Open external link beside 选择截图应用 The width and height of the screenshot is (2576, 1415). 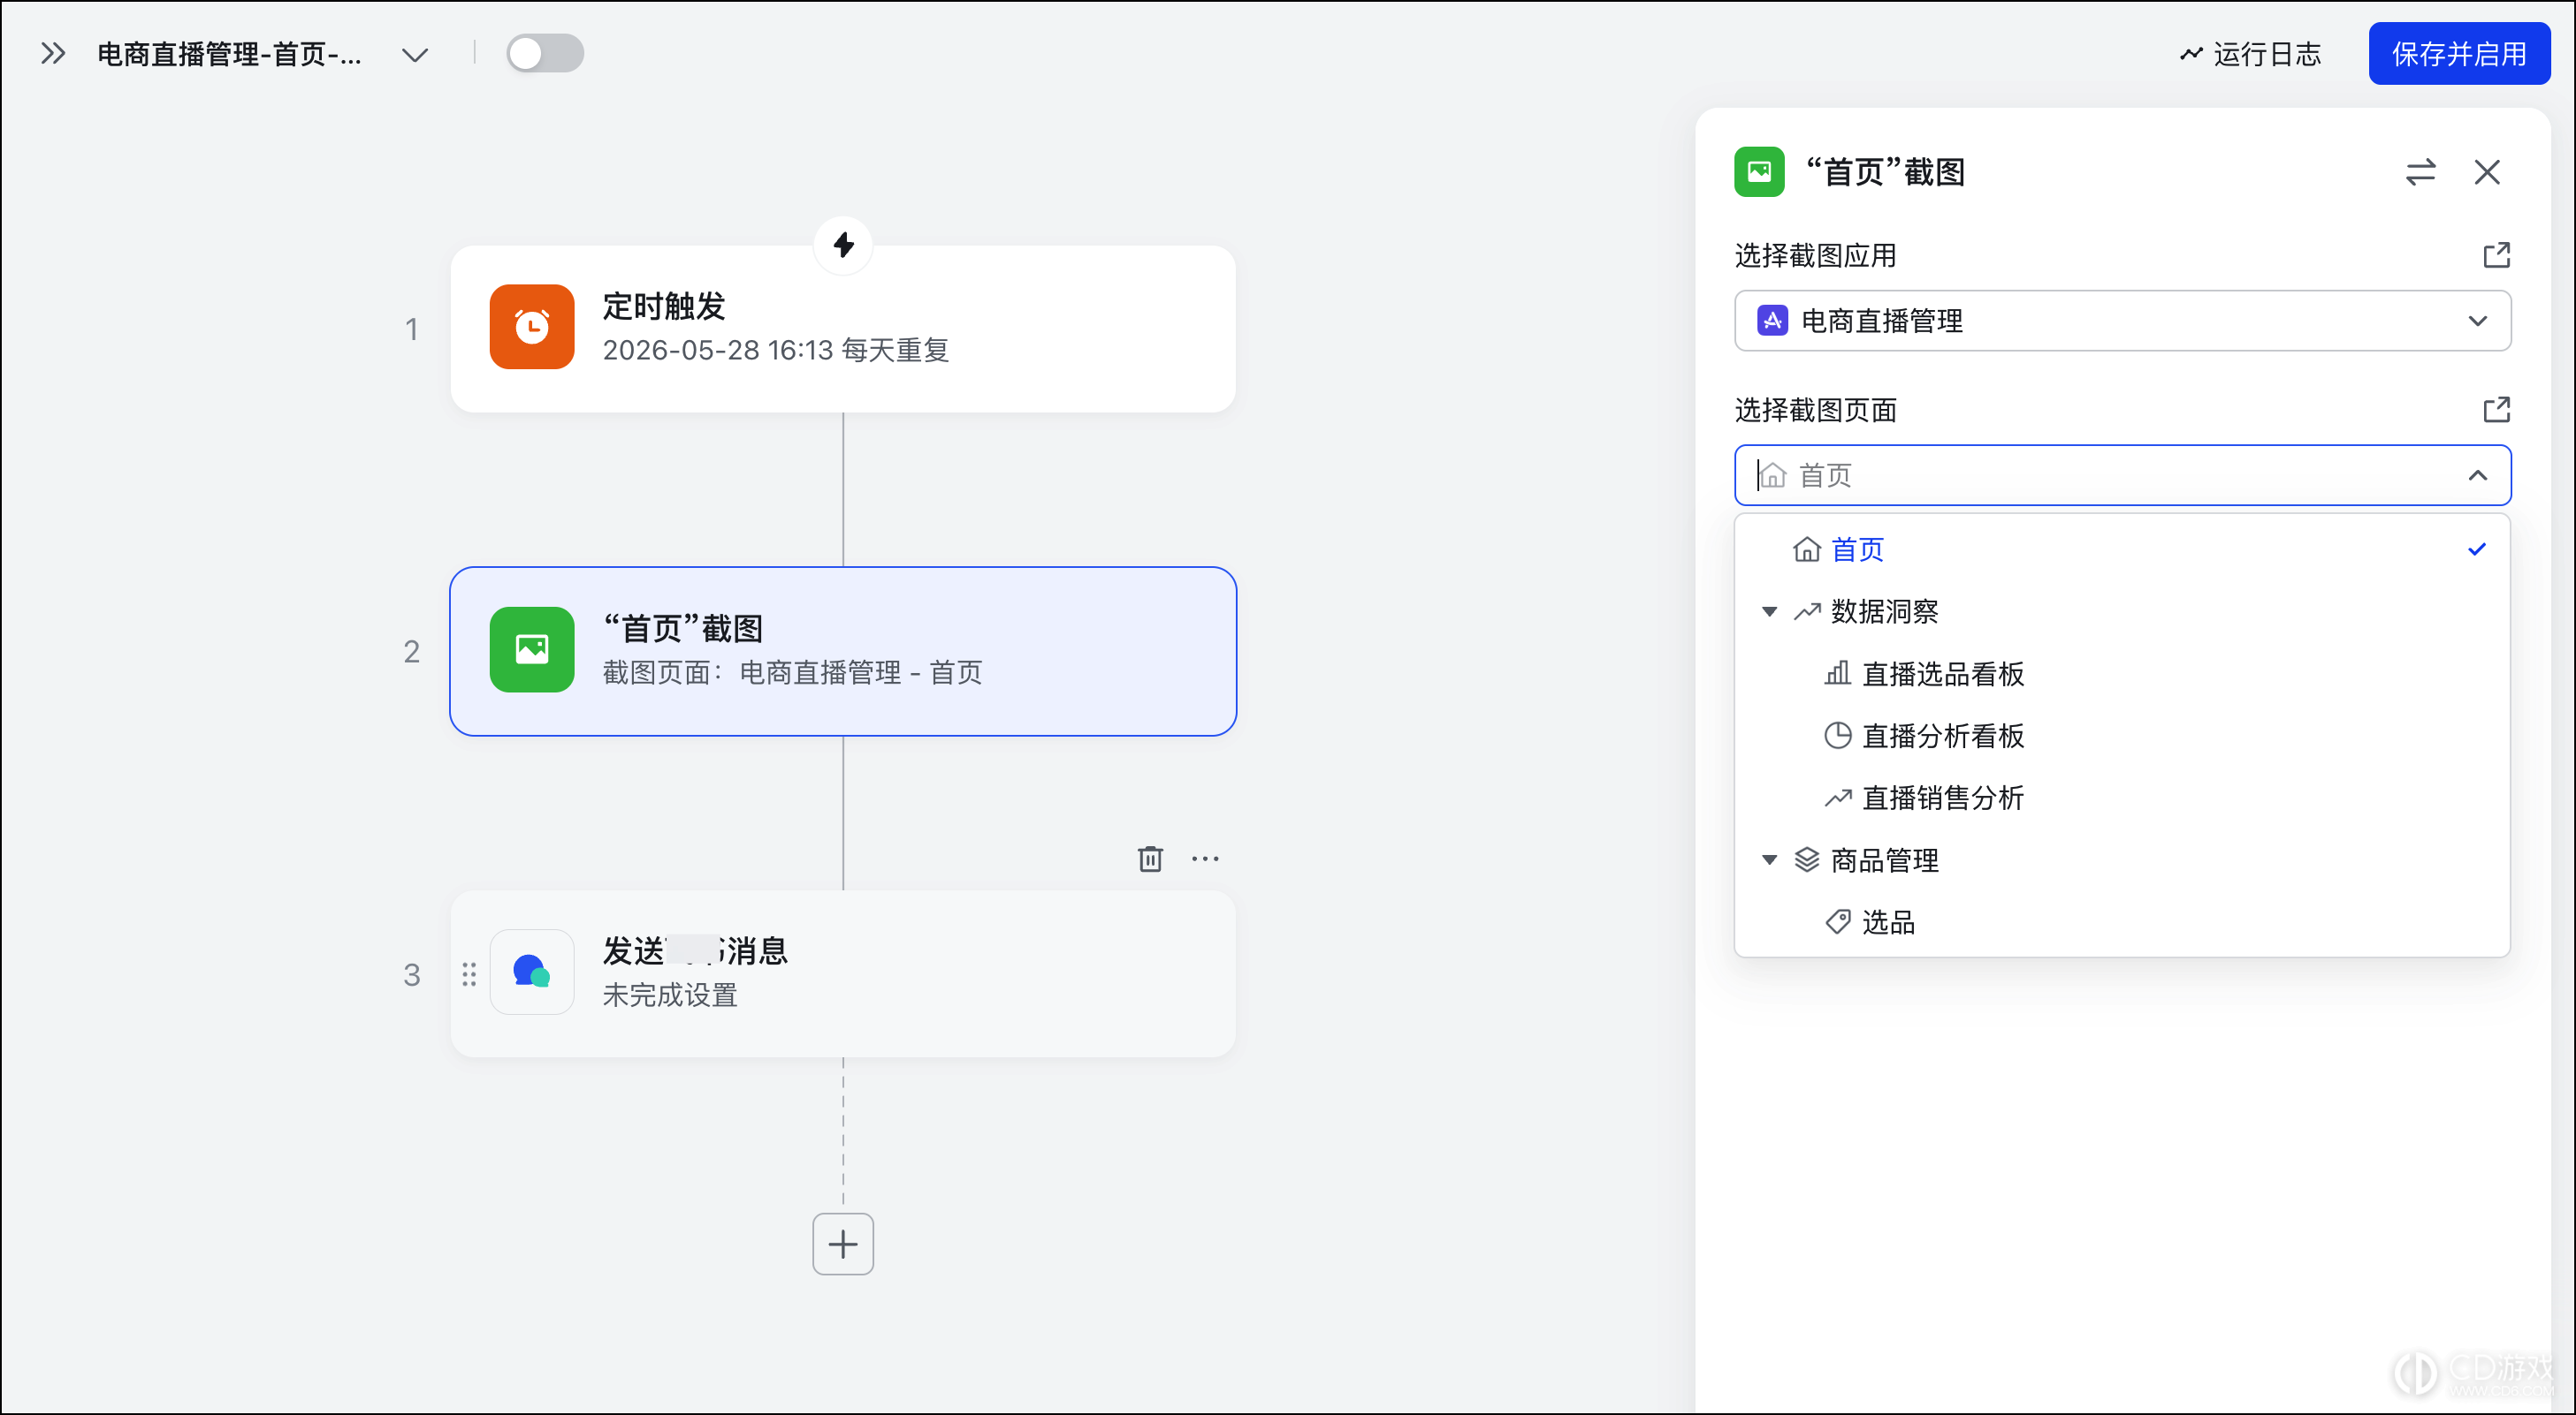coord(2496,256)
